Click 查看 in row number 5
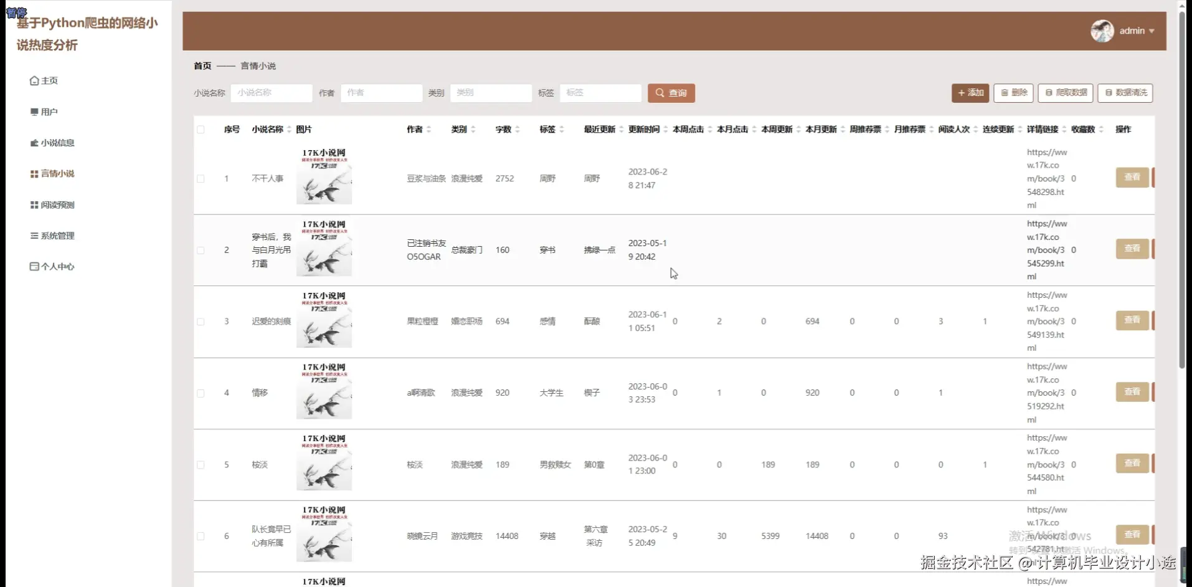Viewport: 1192px width, 587px height. pyautogui.click(x=1132, y=464)
